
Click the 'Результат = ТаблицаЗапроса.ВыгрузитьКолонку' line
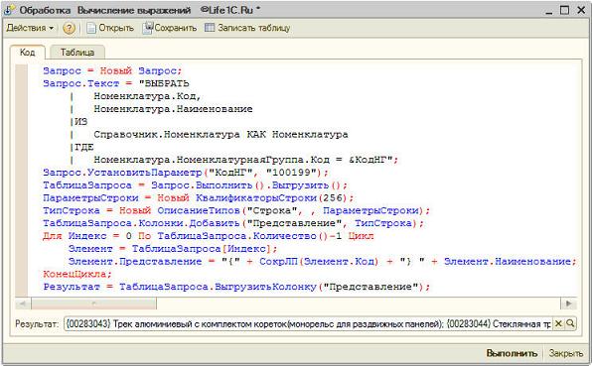(x=236, y=287)
